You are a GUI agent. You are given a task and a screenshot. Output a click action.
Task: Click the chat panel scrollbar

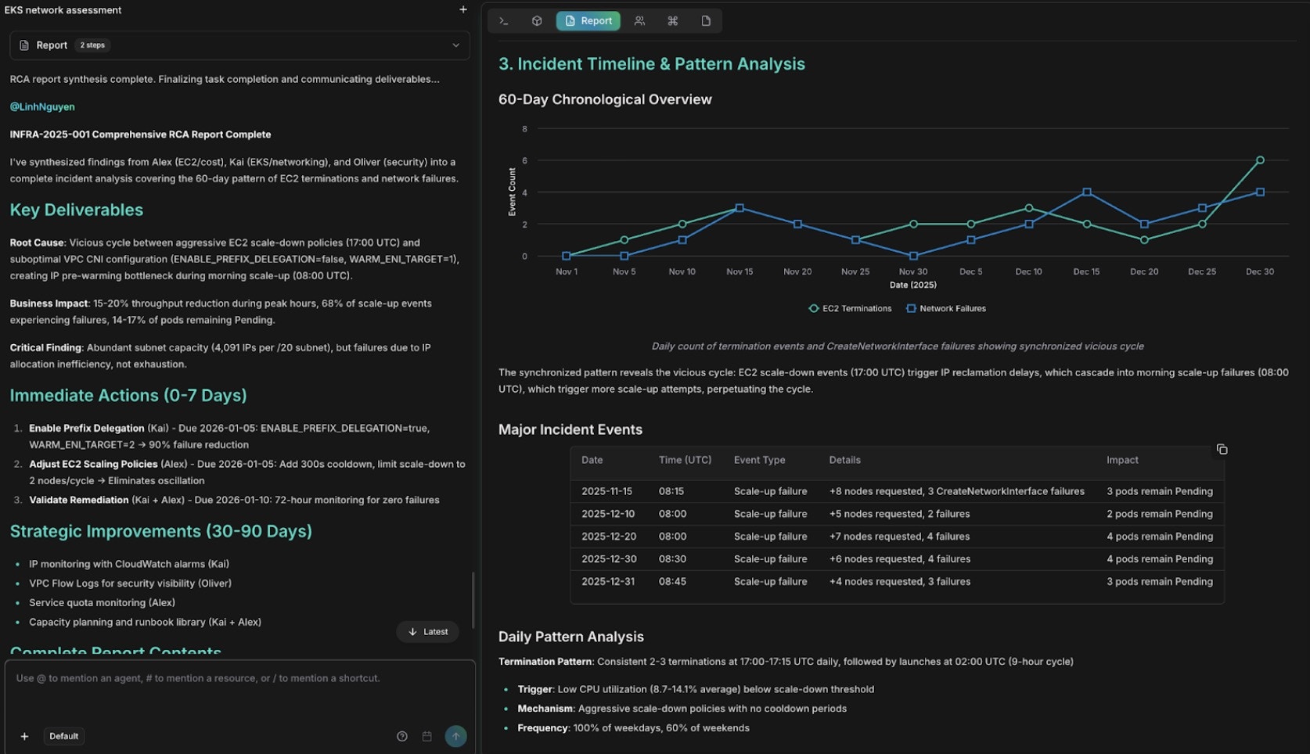click(473, 600)
